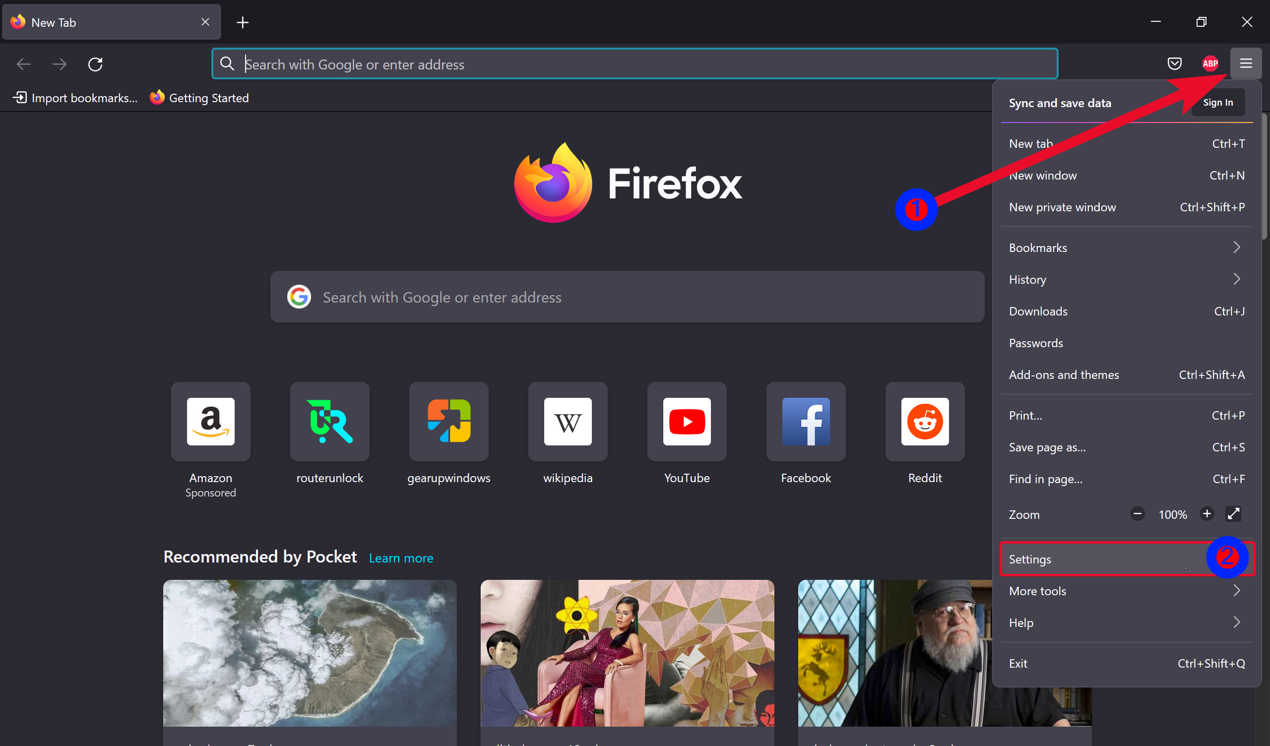Go back one page
The height and width of the screenshot is (746, 1270).
click(x=24, y=64)
